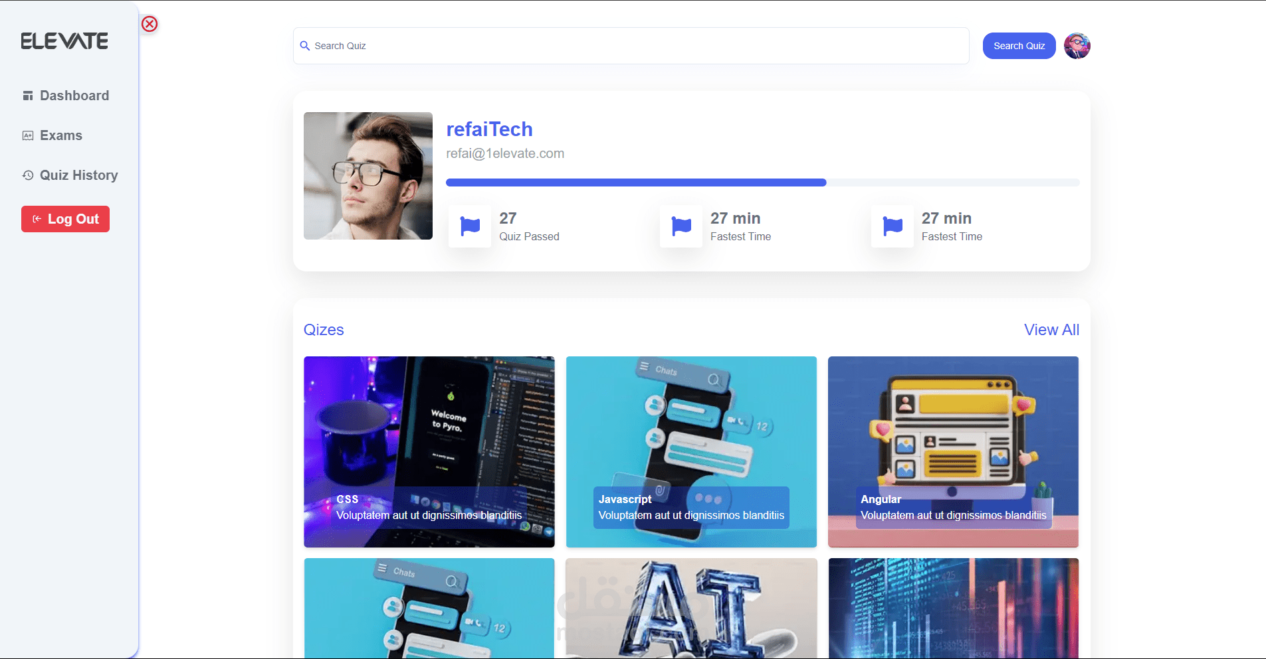Viewport: 1266px width, 659px height.
Task: Click the flag icon of the middle Fastest Time
Action: (x=681, y=226)
